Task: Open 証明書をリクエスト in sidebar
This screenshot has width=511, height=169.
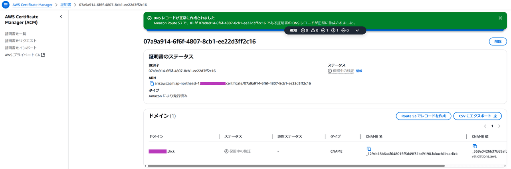Action: point(21,41)
